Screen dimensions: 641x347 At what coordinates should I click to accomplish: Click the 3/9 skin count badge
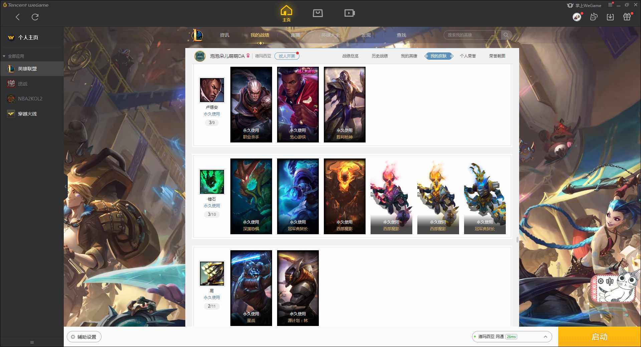click(x=212, y=122)
